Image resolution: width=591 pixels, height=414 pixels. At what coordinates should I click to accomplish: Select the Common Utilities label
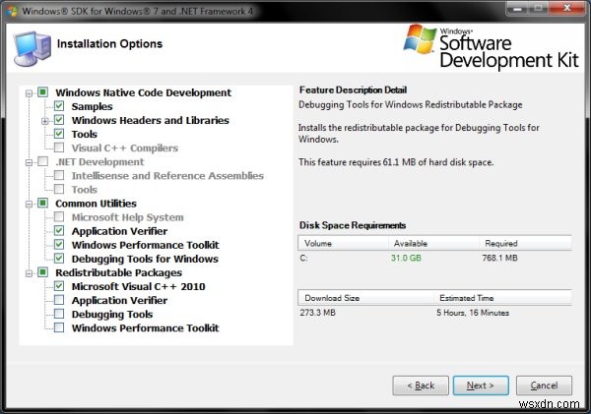(x=96, y=204)
